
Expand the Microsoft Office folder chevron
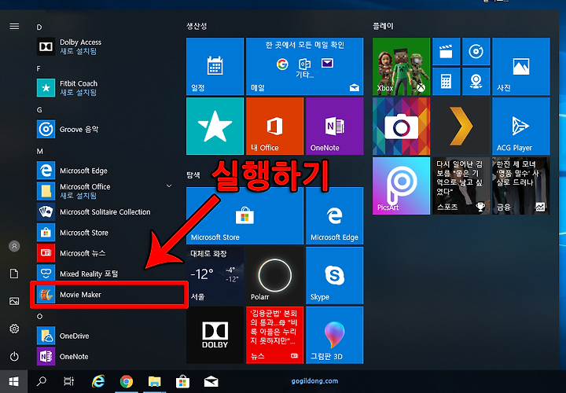[x=169, y=185]
